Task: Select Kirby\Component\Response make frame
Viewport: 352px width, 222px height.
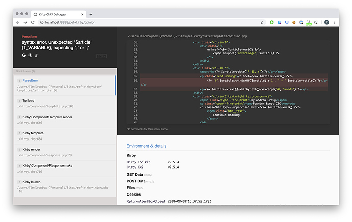Action: coord(65,169)
